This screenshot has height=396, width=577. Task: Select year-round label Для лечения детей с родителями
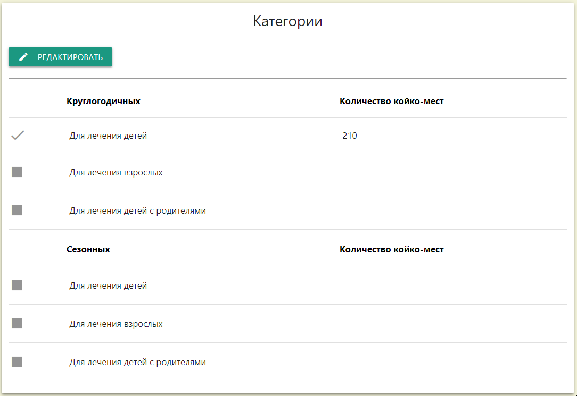pos(138,211)
